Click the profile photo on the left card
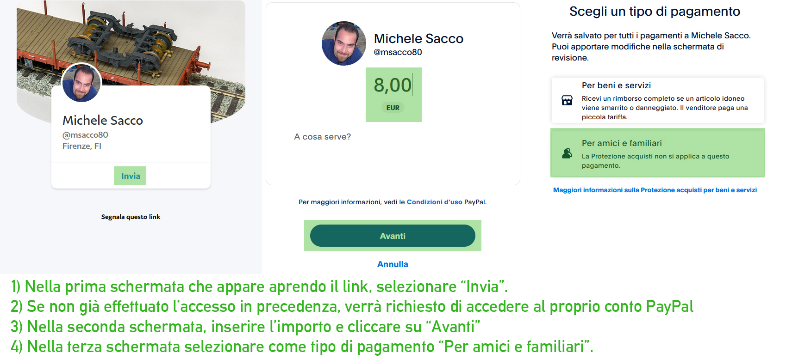Screen dimensions: 786x359 pos(81,83)
